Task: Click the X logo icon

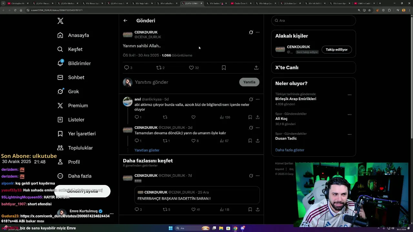Action: coord(60,21)
